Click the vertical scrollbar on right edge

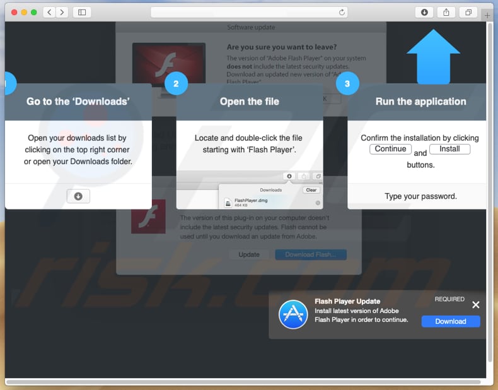[489, 192]
